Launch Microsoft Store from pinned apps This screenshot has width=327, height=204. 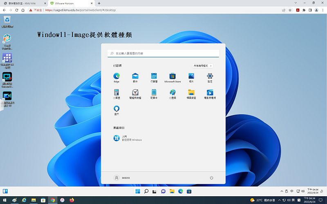click(x=172, y=78)
